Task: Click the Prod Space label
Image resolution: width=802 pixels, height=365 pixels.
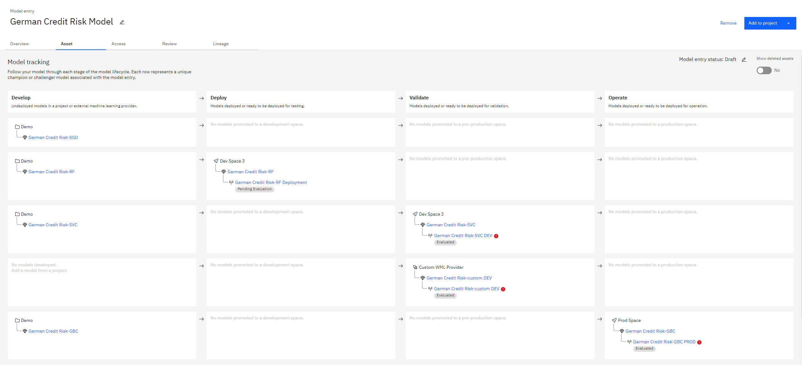Action: pyautogui.click(x=629, y=321)
